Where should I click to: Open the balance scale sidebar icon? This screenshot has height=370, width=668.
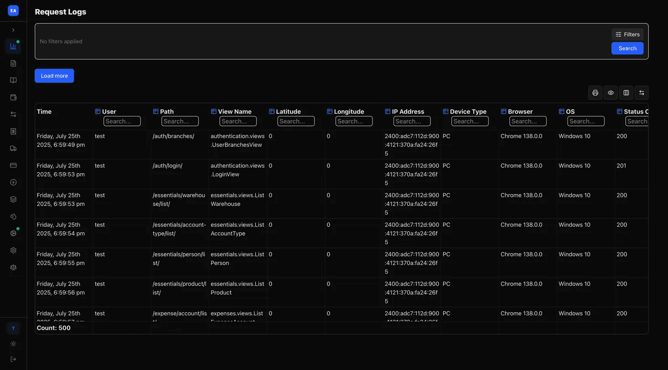click(13, 267)
